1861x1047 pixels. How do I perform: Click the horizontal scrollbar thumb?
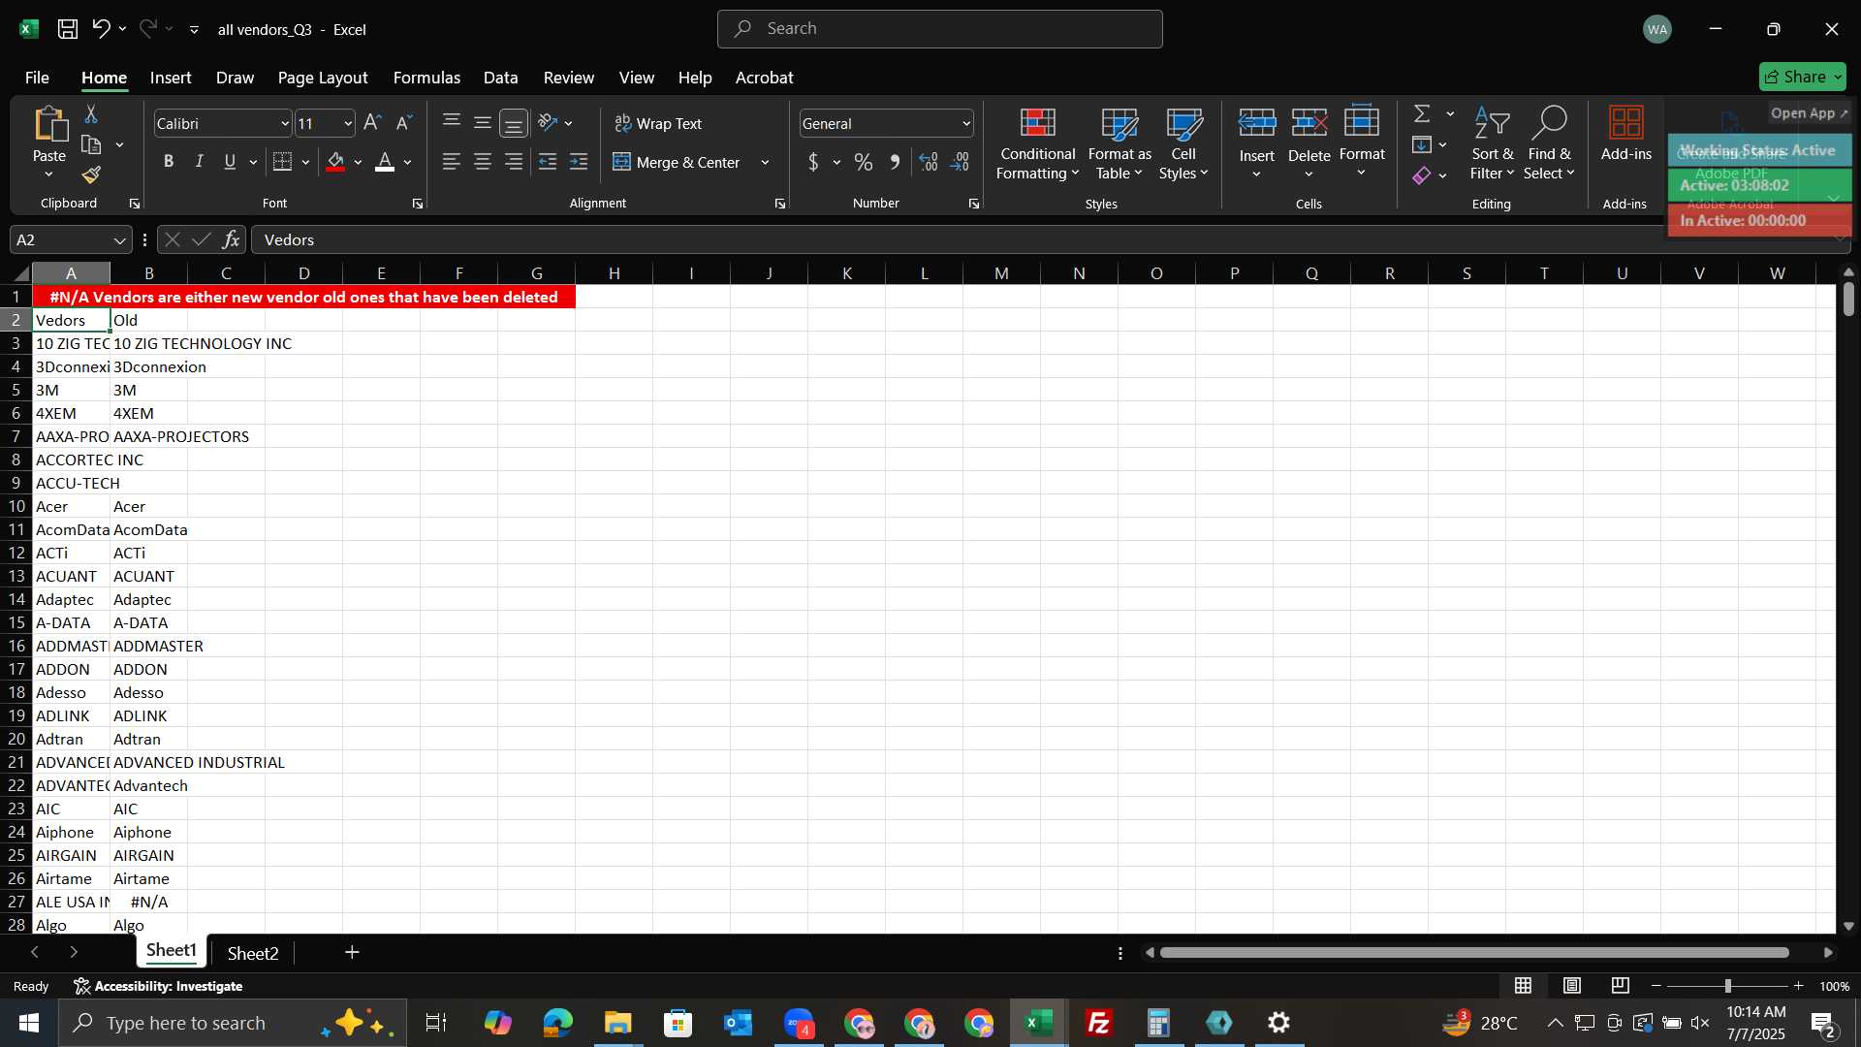coord(1473,953)
